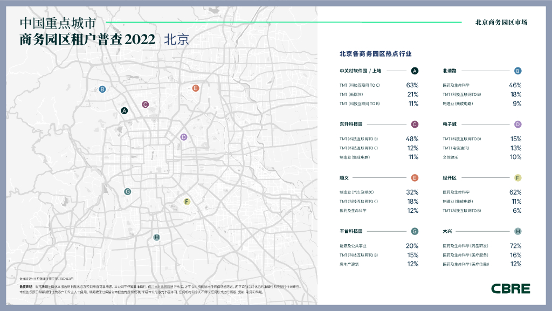The height and width of the screenshot is (311, 552).
Task: Click the B badge beside 北清路 heading
Action: pyautogui.click(x=517, y=71)
